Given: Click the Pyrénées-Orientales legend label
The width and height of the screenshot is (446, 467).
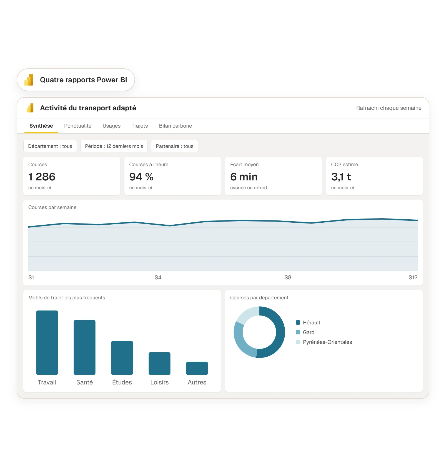Looking at the screenshot, I should (x=327, y=342).
